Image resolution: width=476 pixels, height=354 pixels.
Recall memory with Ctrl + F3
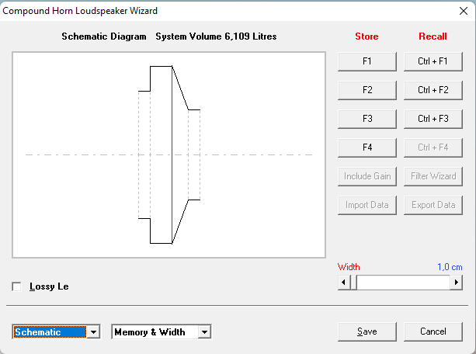pos(433,119)
